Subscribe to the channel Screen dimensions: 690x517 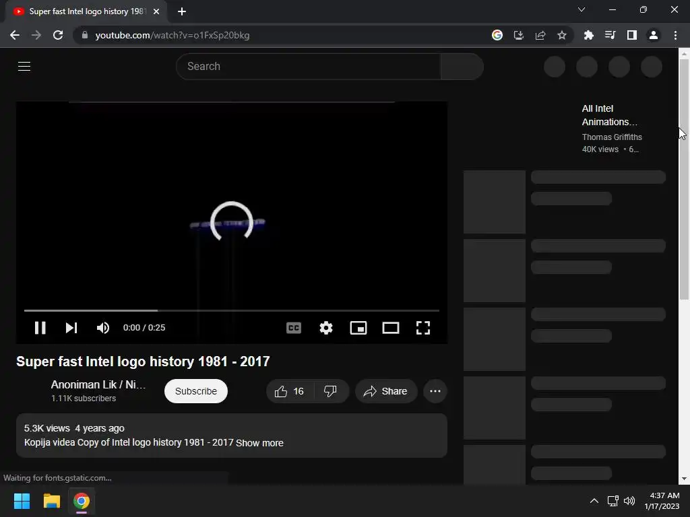(x=196, y=391)
